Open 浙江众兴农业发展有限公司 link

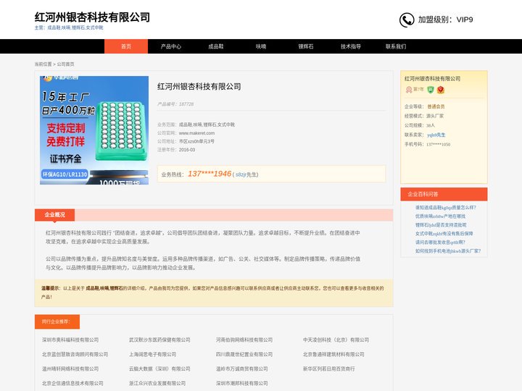pos(157,383)
